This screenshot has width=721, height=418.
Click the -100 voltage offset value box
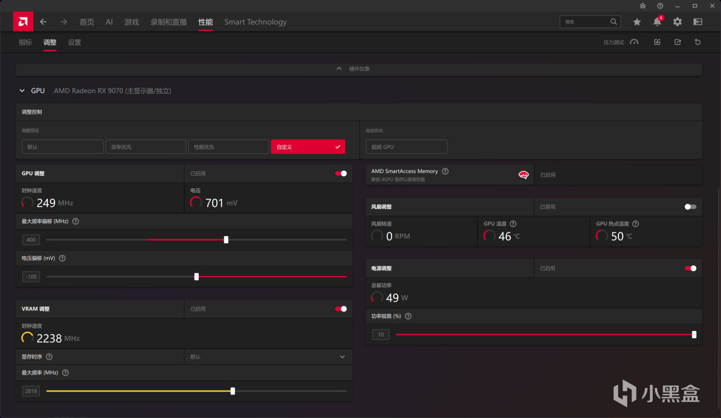coord(31,277)
